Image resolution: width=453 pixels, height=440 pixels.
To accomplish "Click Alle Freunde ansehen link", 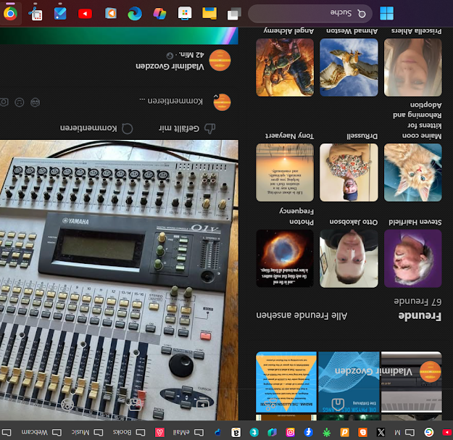I will tap(302, 315).
